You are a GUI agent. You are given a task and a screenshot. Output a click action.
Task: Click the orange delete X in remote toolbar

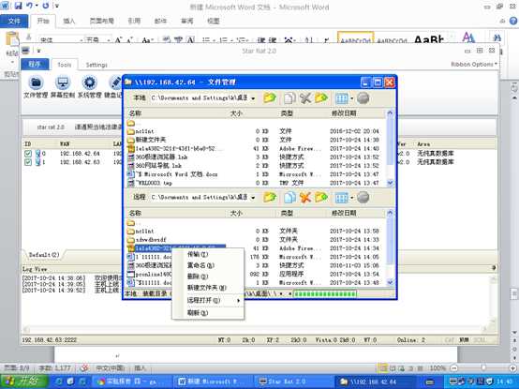pos(305,198)
